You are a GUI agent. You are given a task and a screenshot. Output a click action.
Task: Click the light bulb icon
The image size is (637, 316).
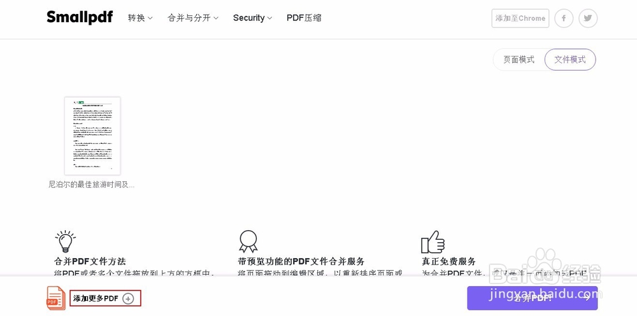pos(65,242)
